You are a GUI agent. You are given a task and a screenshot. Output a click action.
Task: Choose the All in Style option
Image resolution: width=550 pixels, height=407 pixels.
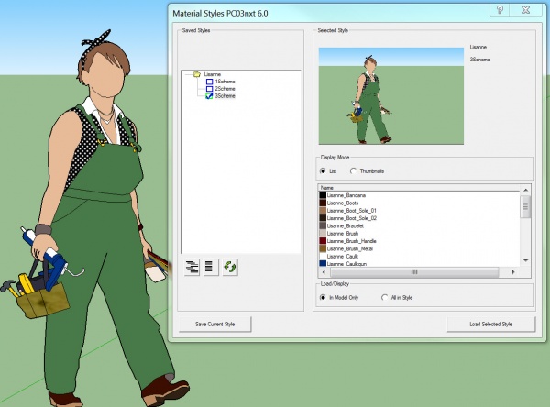(385, 297)
